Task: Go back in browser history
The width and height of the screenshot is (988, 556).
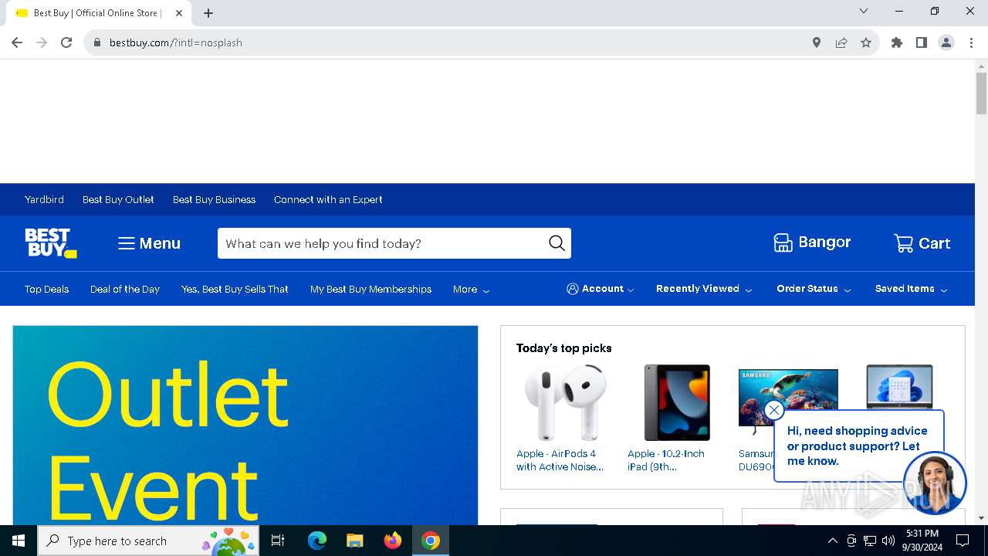Action: pos(17,42)
